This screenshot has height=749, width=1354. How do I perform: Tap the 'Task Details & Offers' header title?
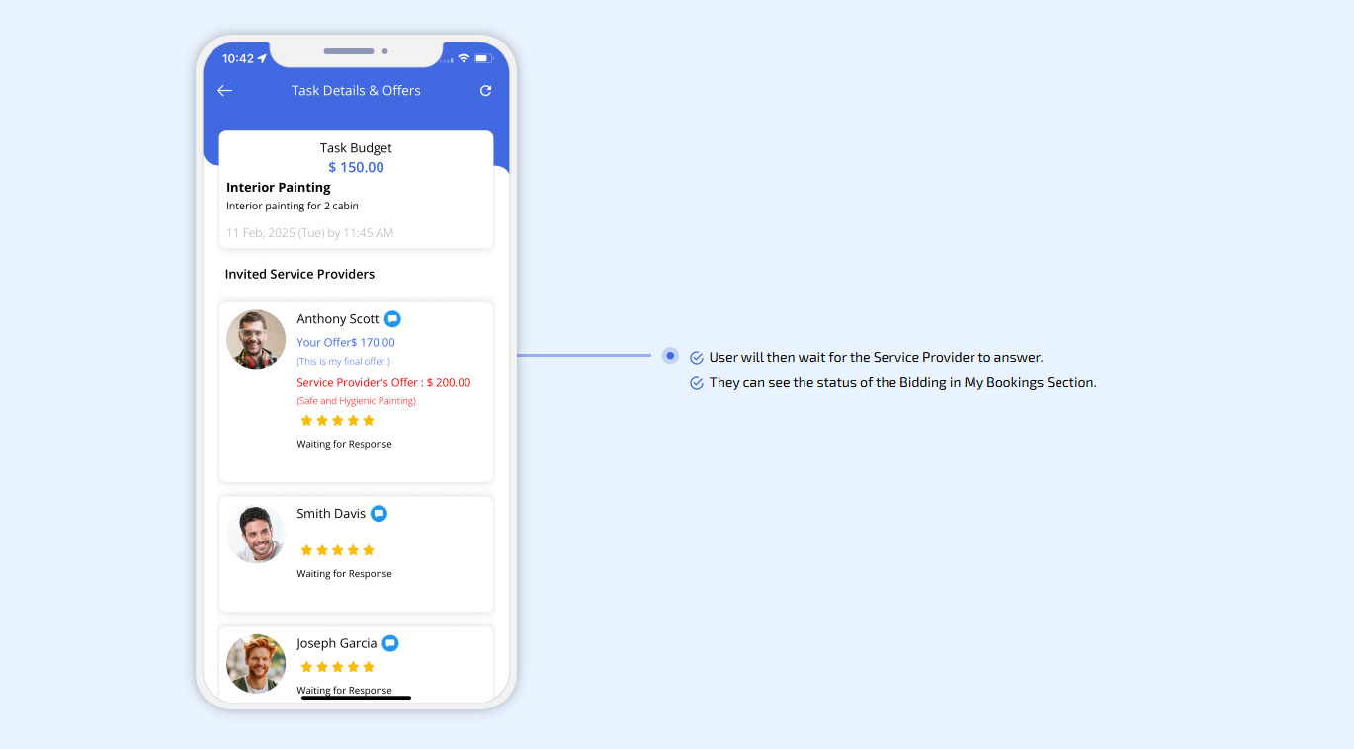[356, 91]
